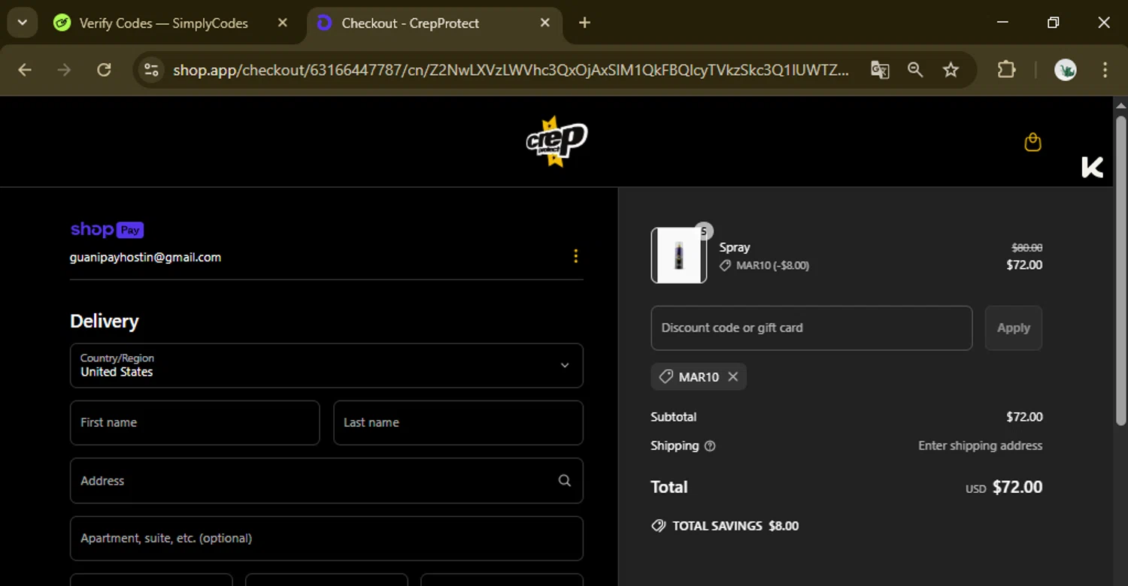The height and width of the screenshot is (586, 1128).
Task: Click the Apply discount button
Action: [x=1014, y=328]
